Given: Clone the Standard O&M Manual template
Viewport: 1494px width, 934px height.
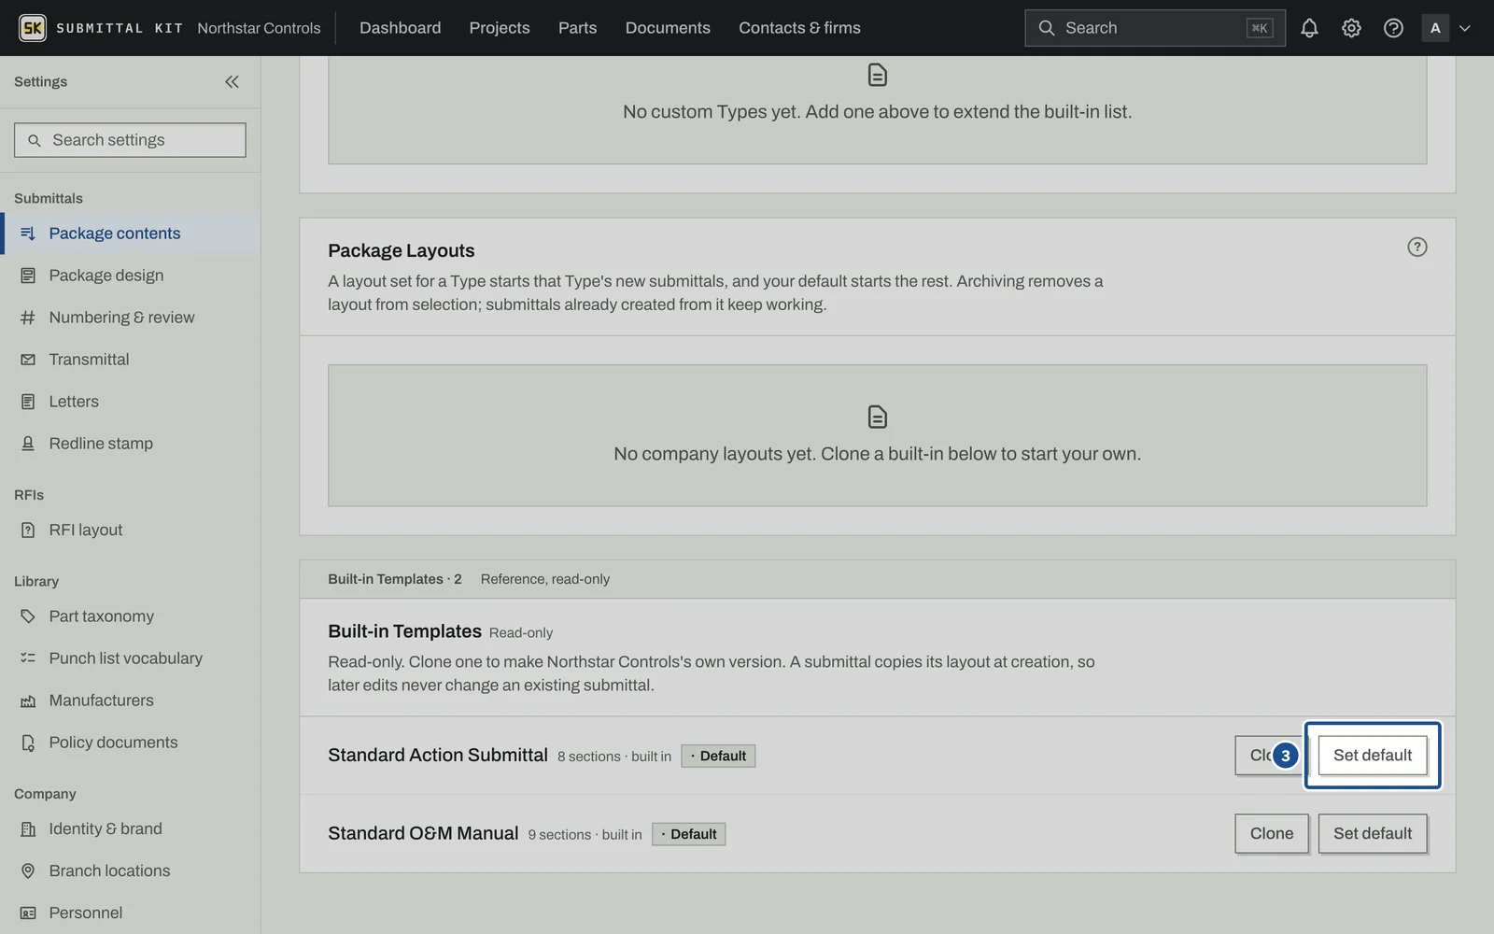Looking at the screenshot, I should click(x=1272, y=834).
